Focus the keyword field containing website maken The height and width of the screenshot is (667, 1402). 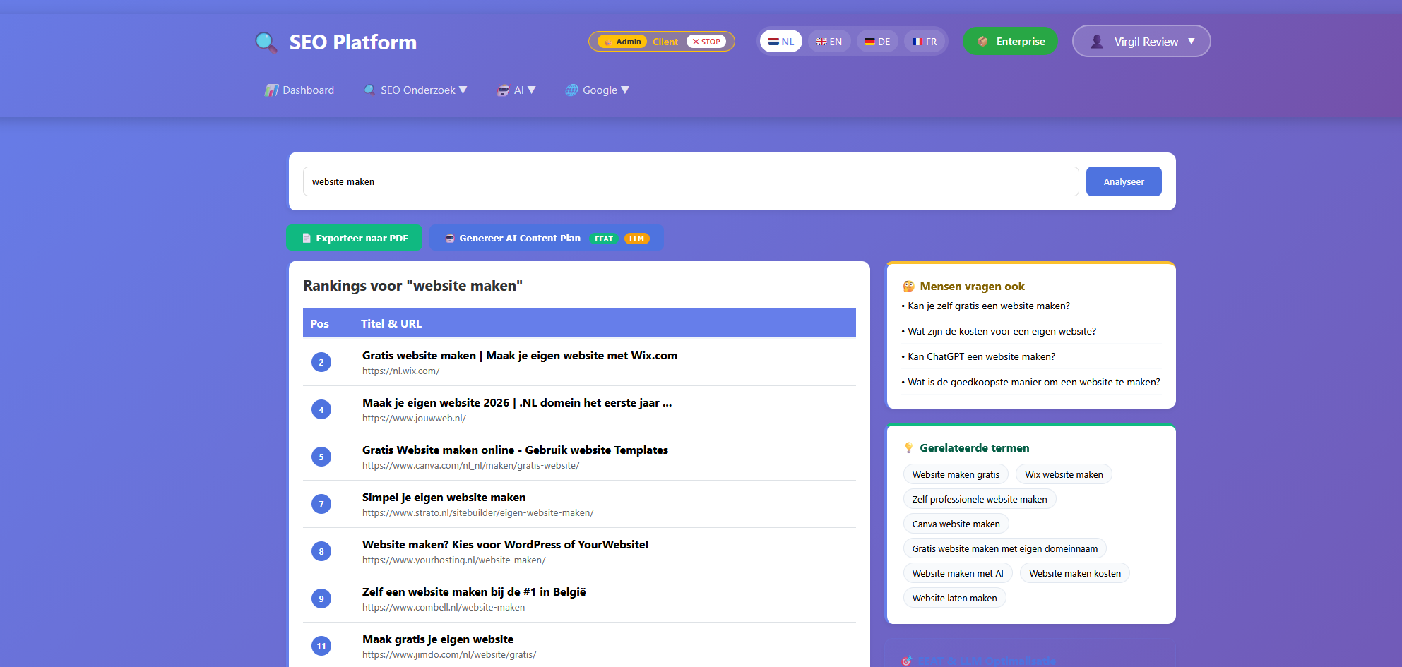pos(691,181)
